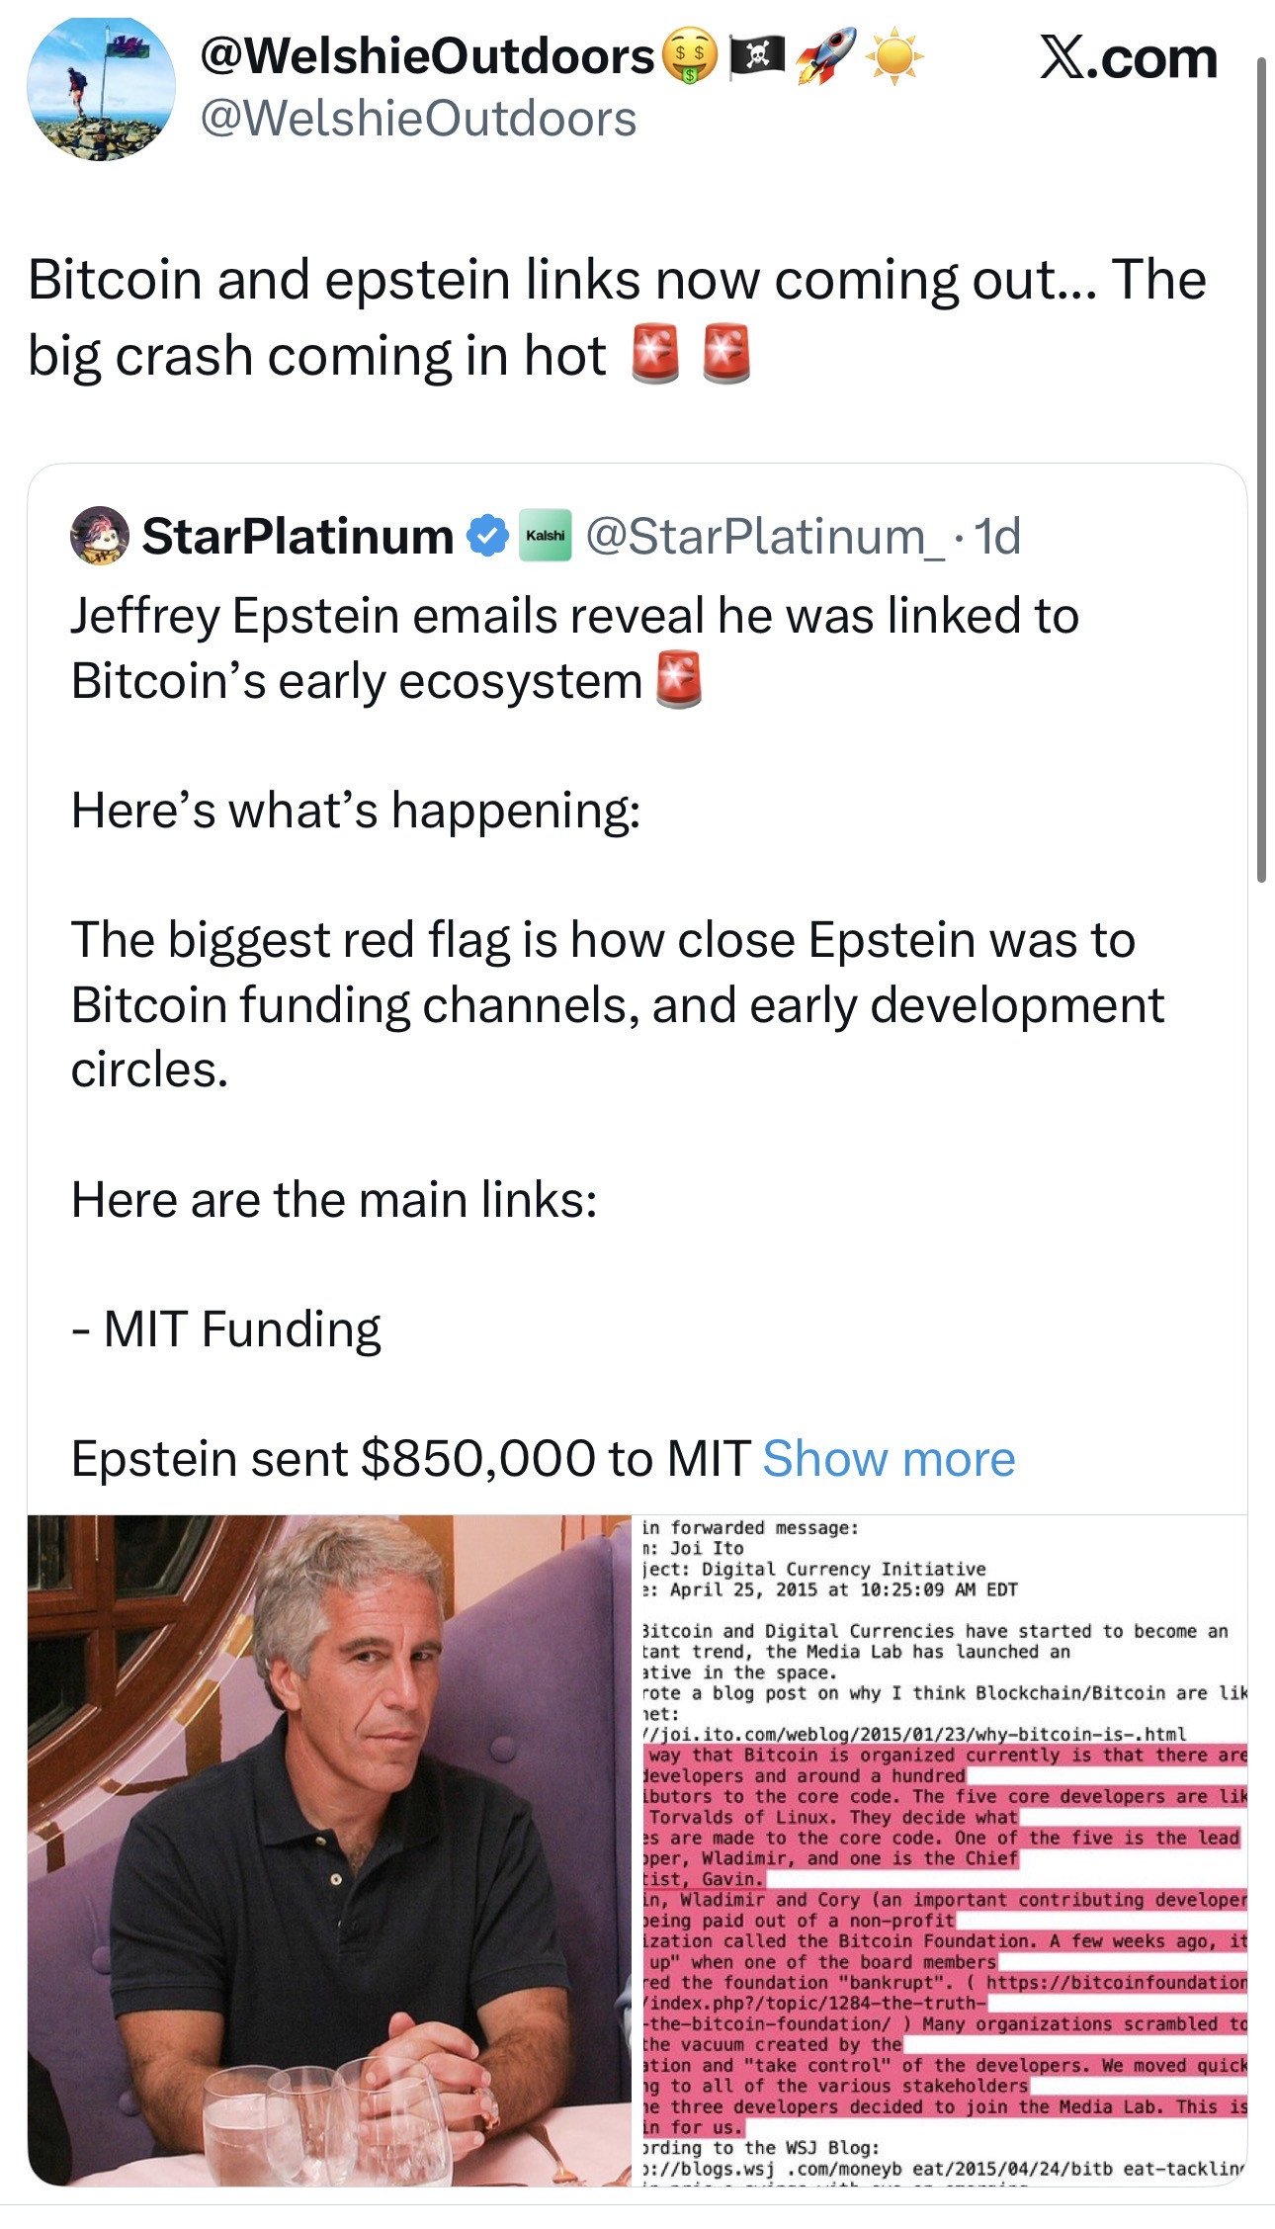Open the gray @WelshieOutdoors handle
The image size is (1275, 2229).
tap(418, 119)
